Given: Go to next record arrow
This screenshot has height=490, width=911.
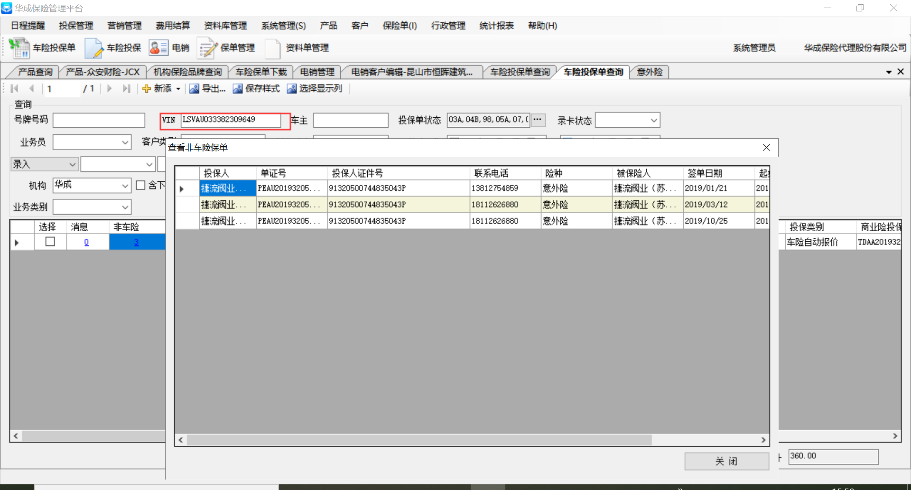Looking at the screenshot, I should [110, 88].
